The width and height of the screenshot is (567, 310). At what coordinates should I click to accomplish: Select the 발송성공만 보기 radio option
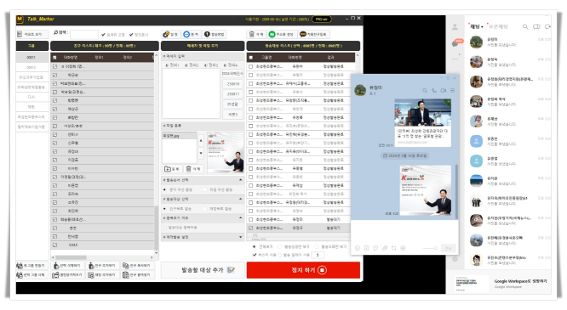pyautogui.click(x=293, y=246)
